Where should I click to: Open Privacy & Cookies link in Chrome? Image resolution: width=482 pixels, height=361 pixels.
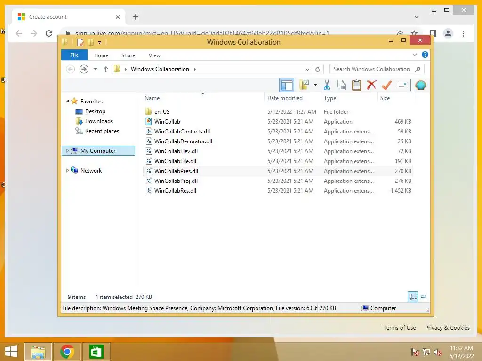[x=447, y=328]
